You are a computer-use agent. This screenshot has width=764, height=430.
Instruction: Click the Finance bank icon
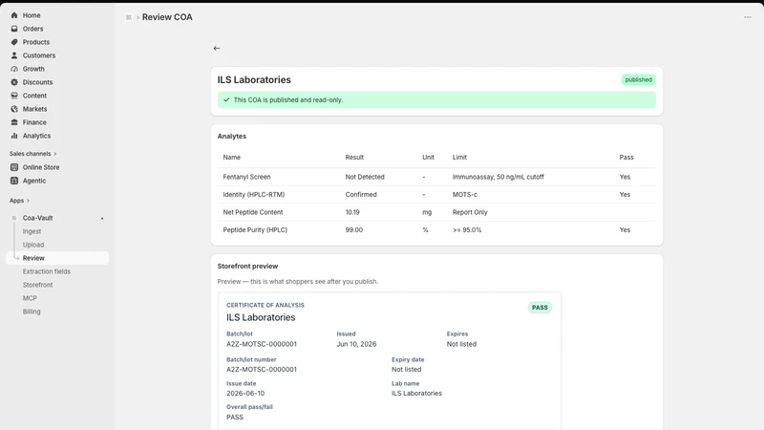click(x=14, y=122)
